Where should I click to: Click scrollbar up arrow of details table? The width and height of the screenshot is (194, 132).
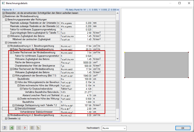point(117,13)
